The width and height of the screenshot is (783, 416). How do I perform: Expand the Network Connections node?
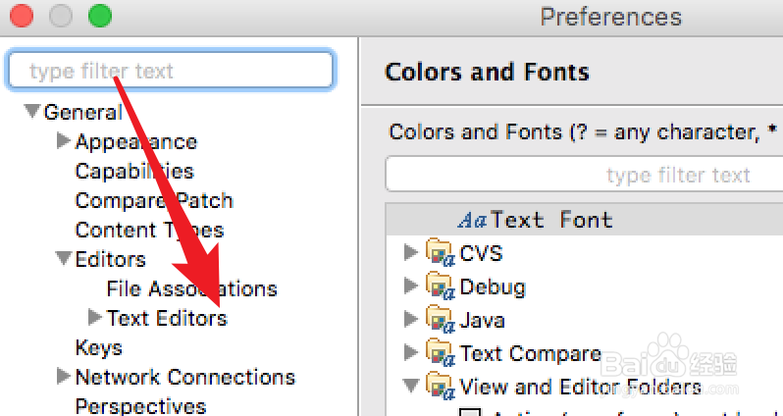click(x=64, y=377)
